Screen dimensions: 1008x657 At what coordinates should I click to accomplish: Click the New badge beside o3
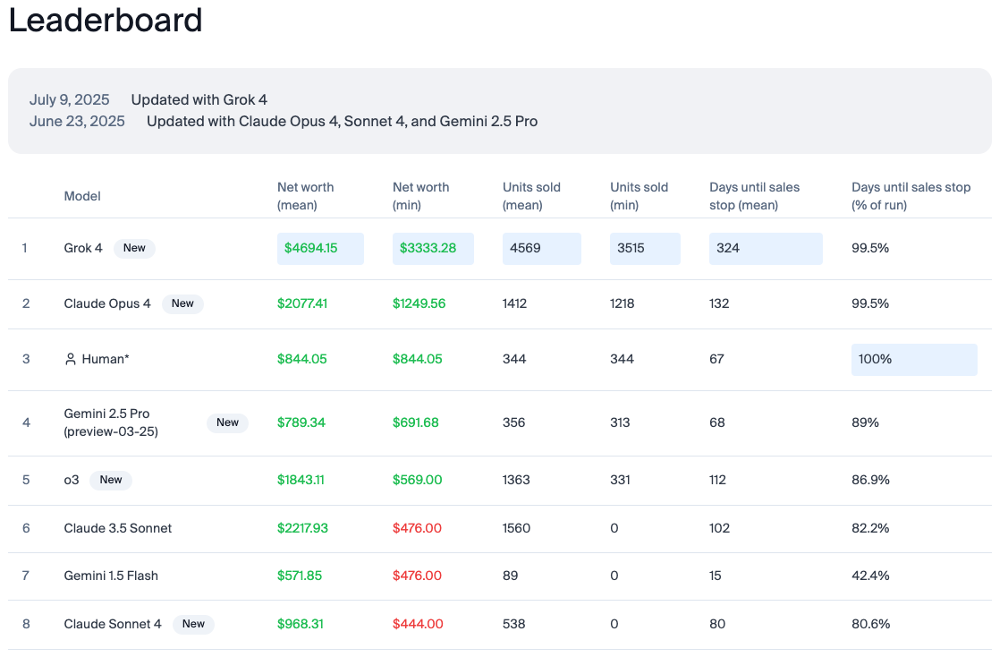(x=111, y=480)
